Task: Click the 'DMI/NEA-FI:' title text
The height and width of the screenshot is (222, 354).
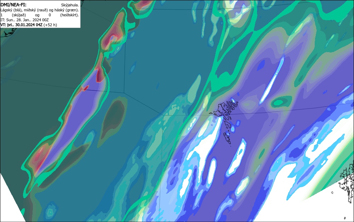Action: click(x=13, y=5)
